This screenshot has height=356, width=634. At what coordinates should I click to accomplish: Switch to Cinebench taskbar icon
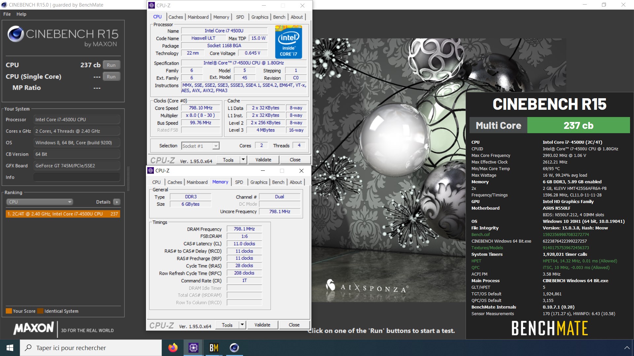(x=234, y=348)
